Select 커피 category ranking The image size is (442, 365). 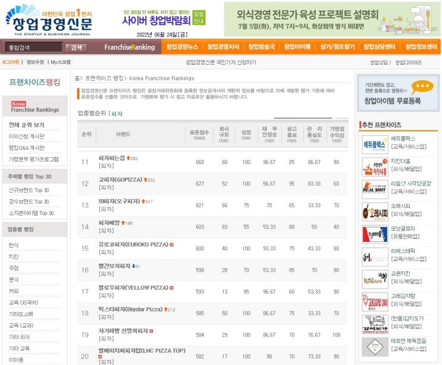(x=14, y=291)
